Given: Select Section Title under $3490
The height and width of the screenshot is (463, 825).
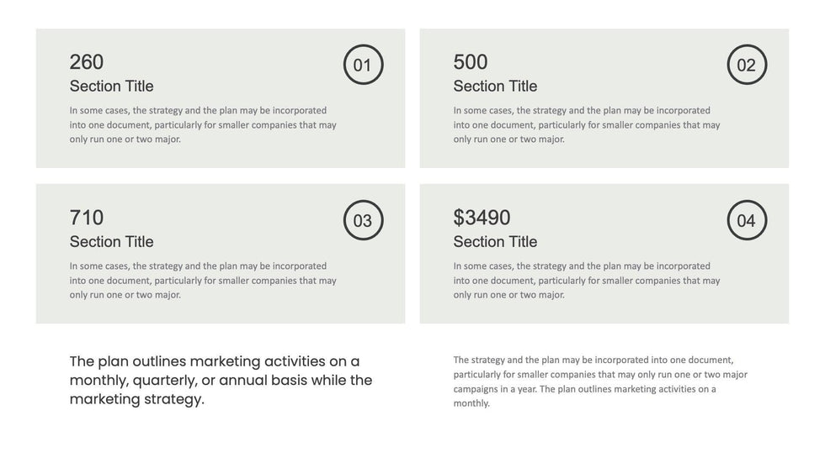Looking at the screenshot, I should pos(495,242).
